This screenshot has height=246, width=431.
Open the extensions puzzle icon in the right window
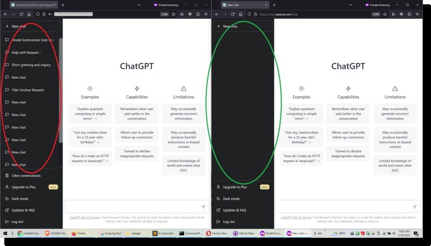(x=409, y=15)
